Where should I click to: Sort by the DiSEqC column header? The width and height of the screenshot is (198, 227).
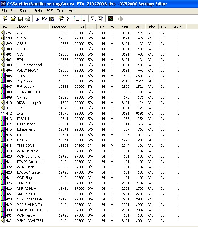tap(178, 27)
